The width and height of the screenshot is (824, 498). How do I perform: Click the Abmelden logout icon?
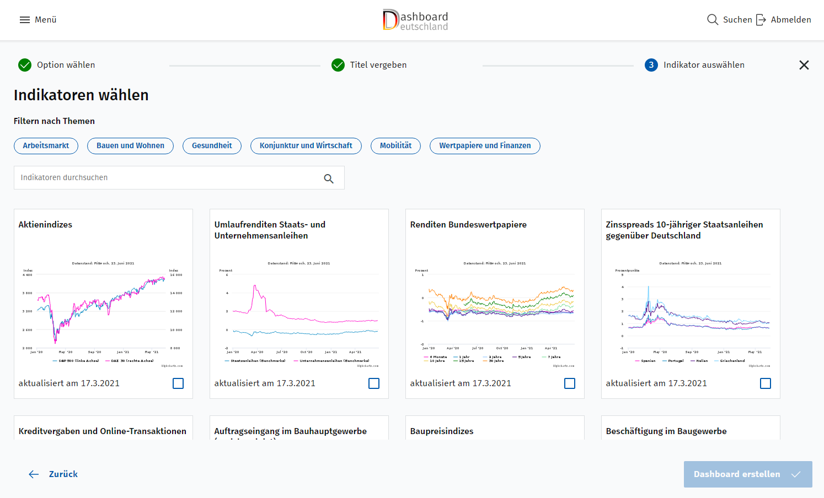tap(761, 20)
